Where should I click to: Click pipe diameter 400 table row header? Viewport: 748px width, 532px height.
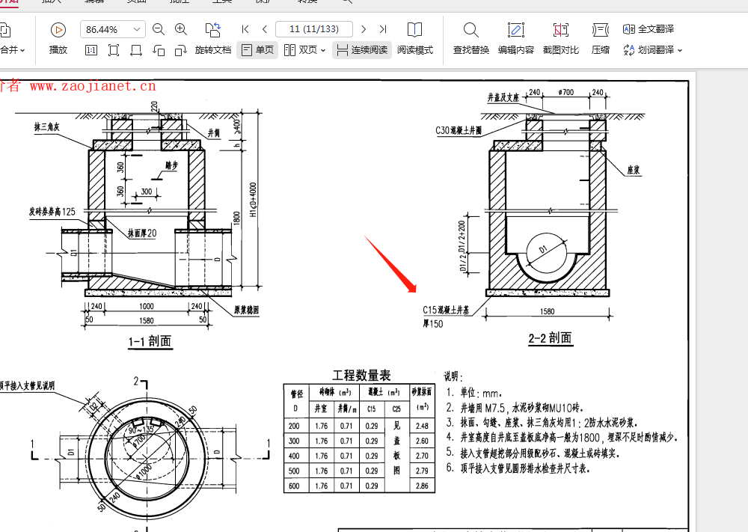(294, 456)
